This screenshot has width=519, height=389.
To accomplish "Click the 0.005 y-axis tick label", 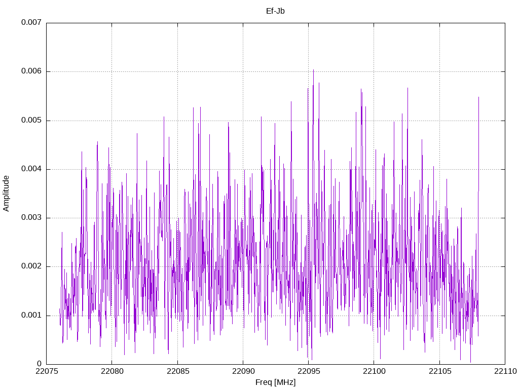I will coord(31,120).
